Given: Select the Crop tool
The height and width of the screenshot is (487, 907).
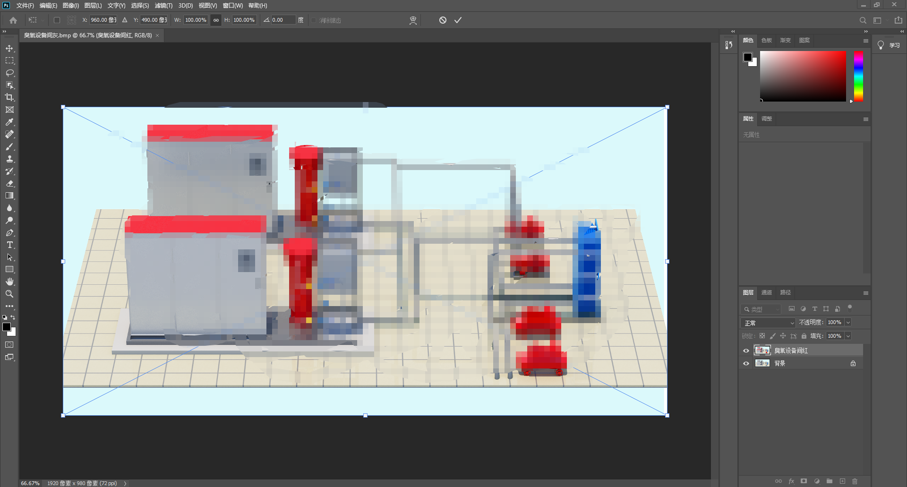Looking at the screenshot, I should (x=9, y=97).
